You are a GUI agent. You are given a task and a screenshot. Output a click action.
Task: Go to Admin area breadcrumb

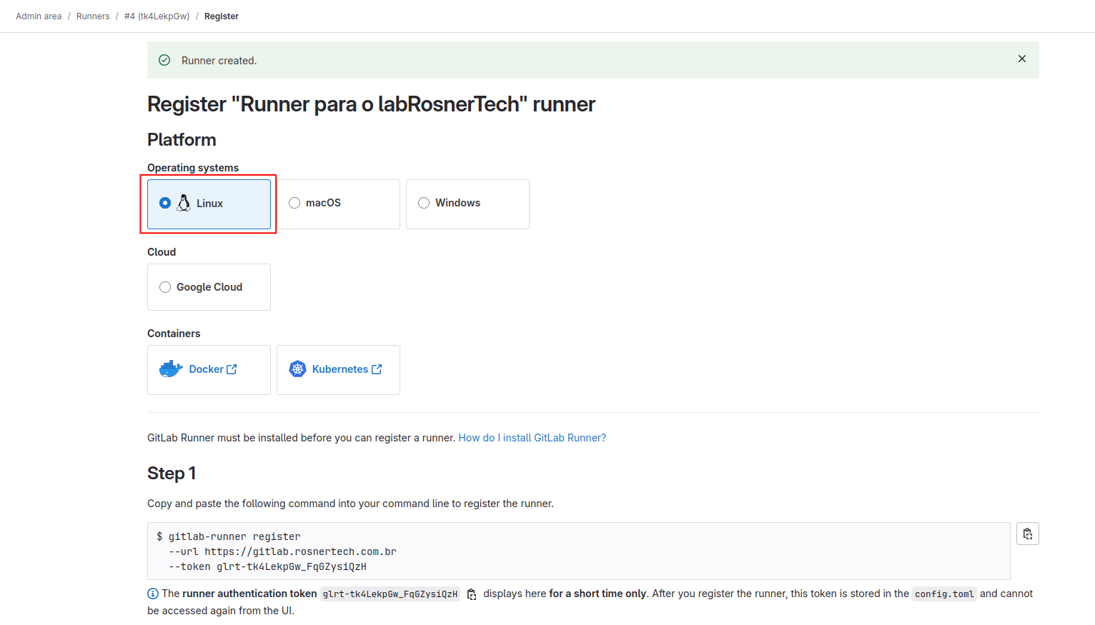(x=39, y=16)
